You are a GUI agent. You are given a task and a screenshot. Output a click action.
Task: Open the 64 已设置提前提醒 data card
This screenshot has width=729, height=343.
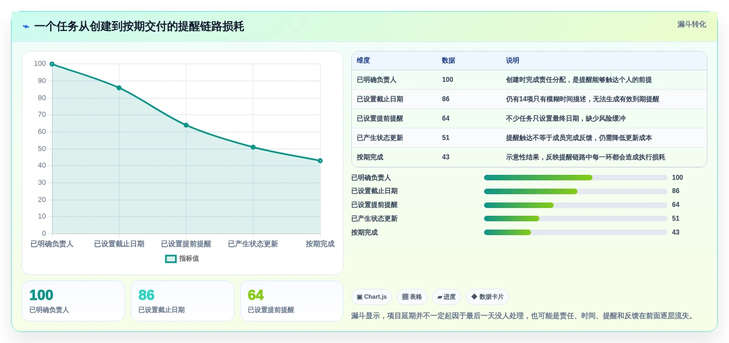[x=291, y=301]
